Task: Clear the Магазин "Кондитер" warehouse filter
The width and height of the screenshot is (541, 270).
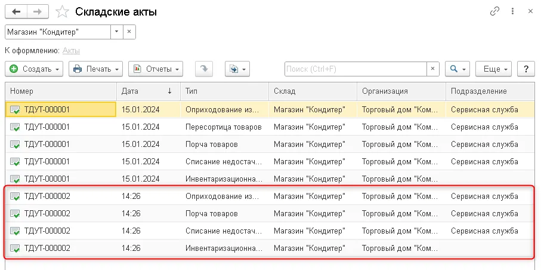Action: [129, 32]
